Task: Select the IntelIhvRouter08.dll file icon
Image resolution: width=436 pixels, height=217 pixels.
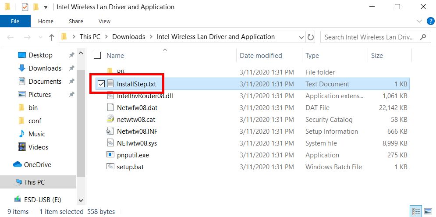Action: (x=110, y=96)
